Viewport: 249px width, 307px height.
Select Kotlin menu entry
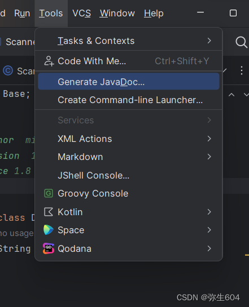pos(129,212)
